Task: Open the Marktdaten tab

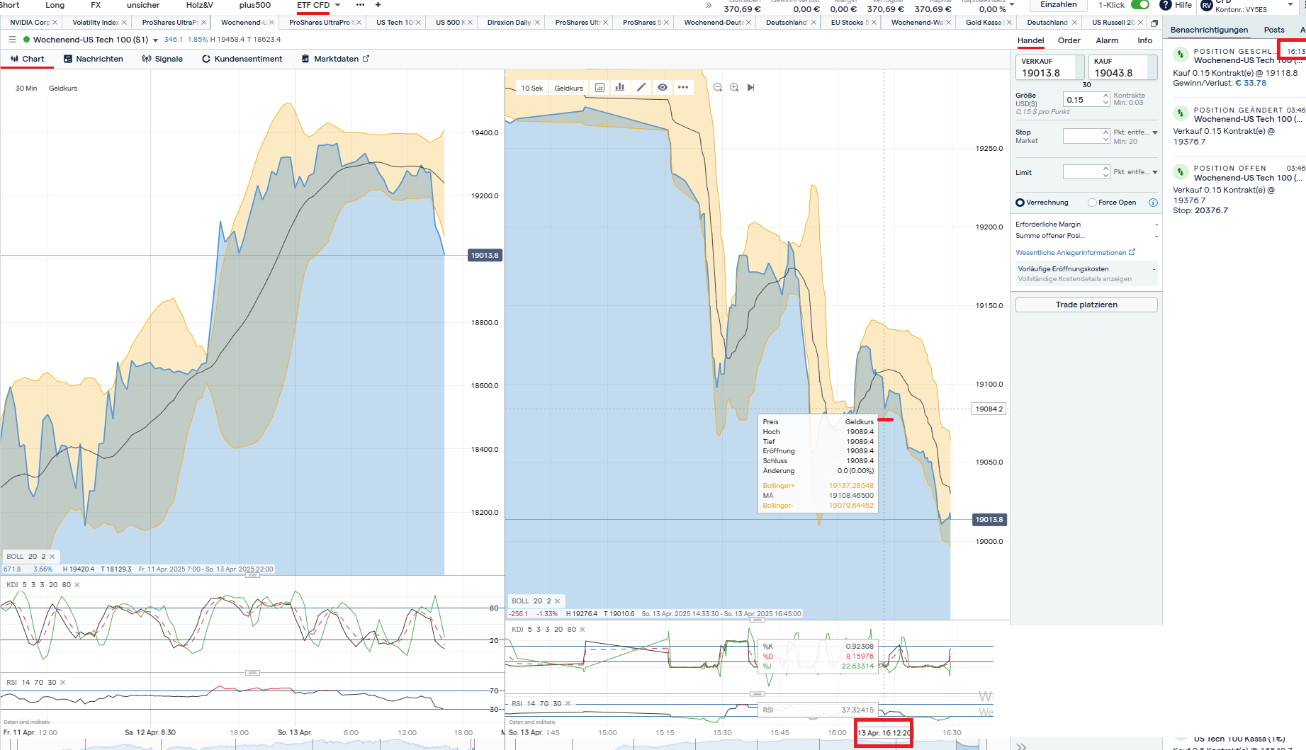Action: pos(336,59)
